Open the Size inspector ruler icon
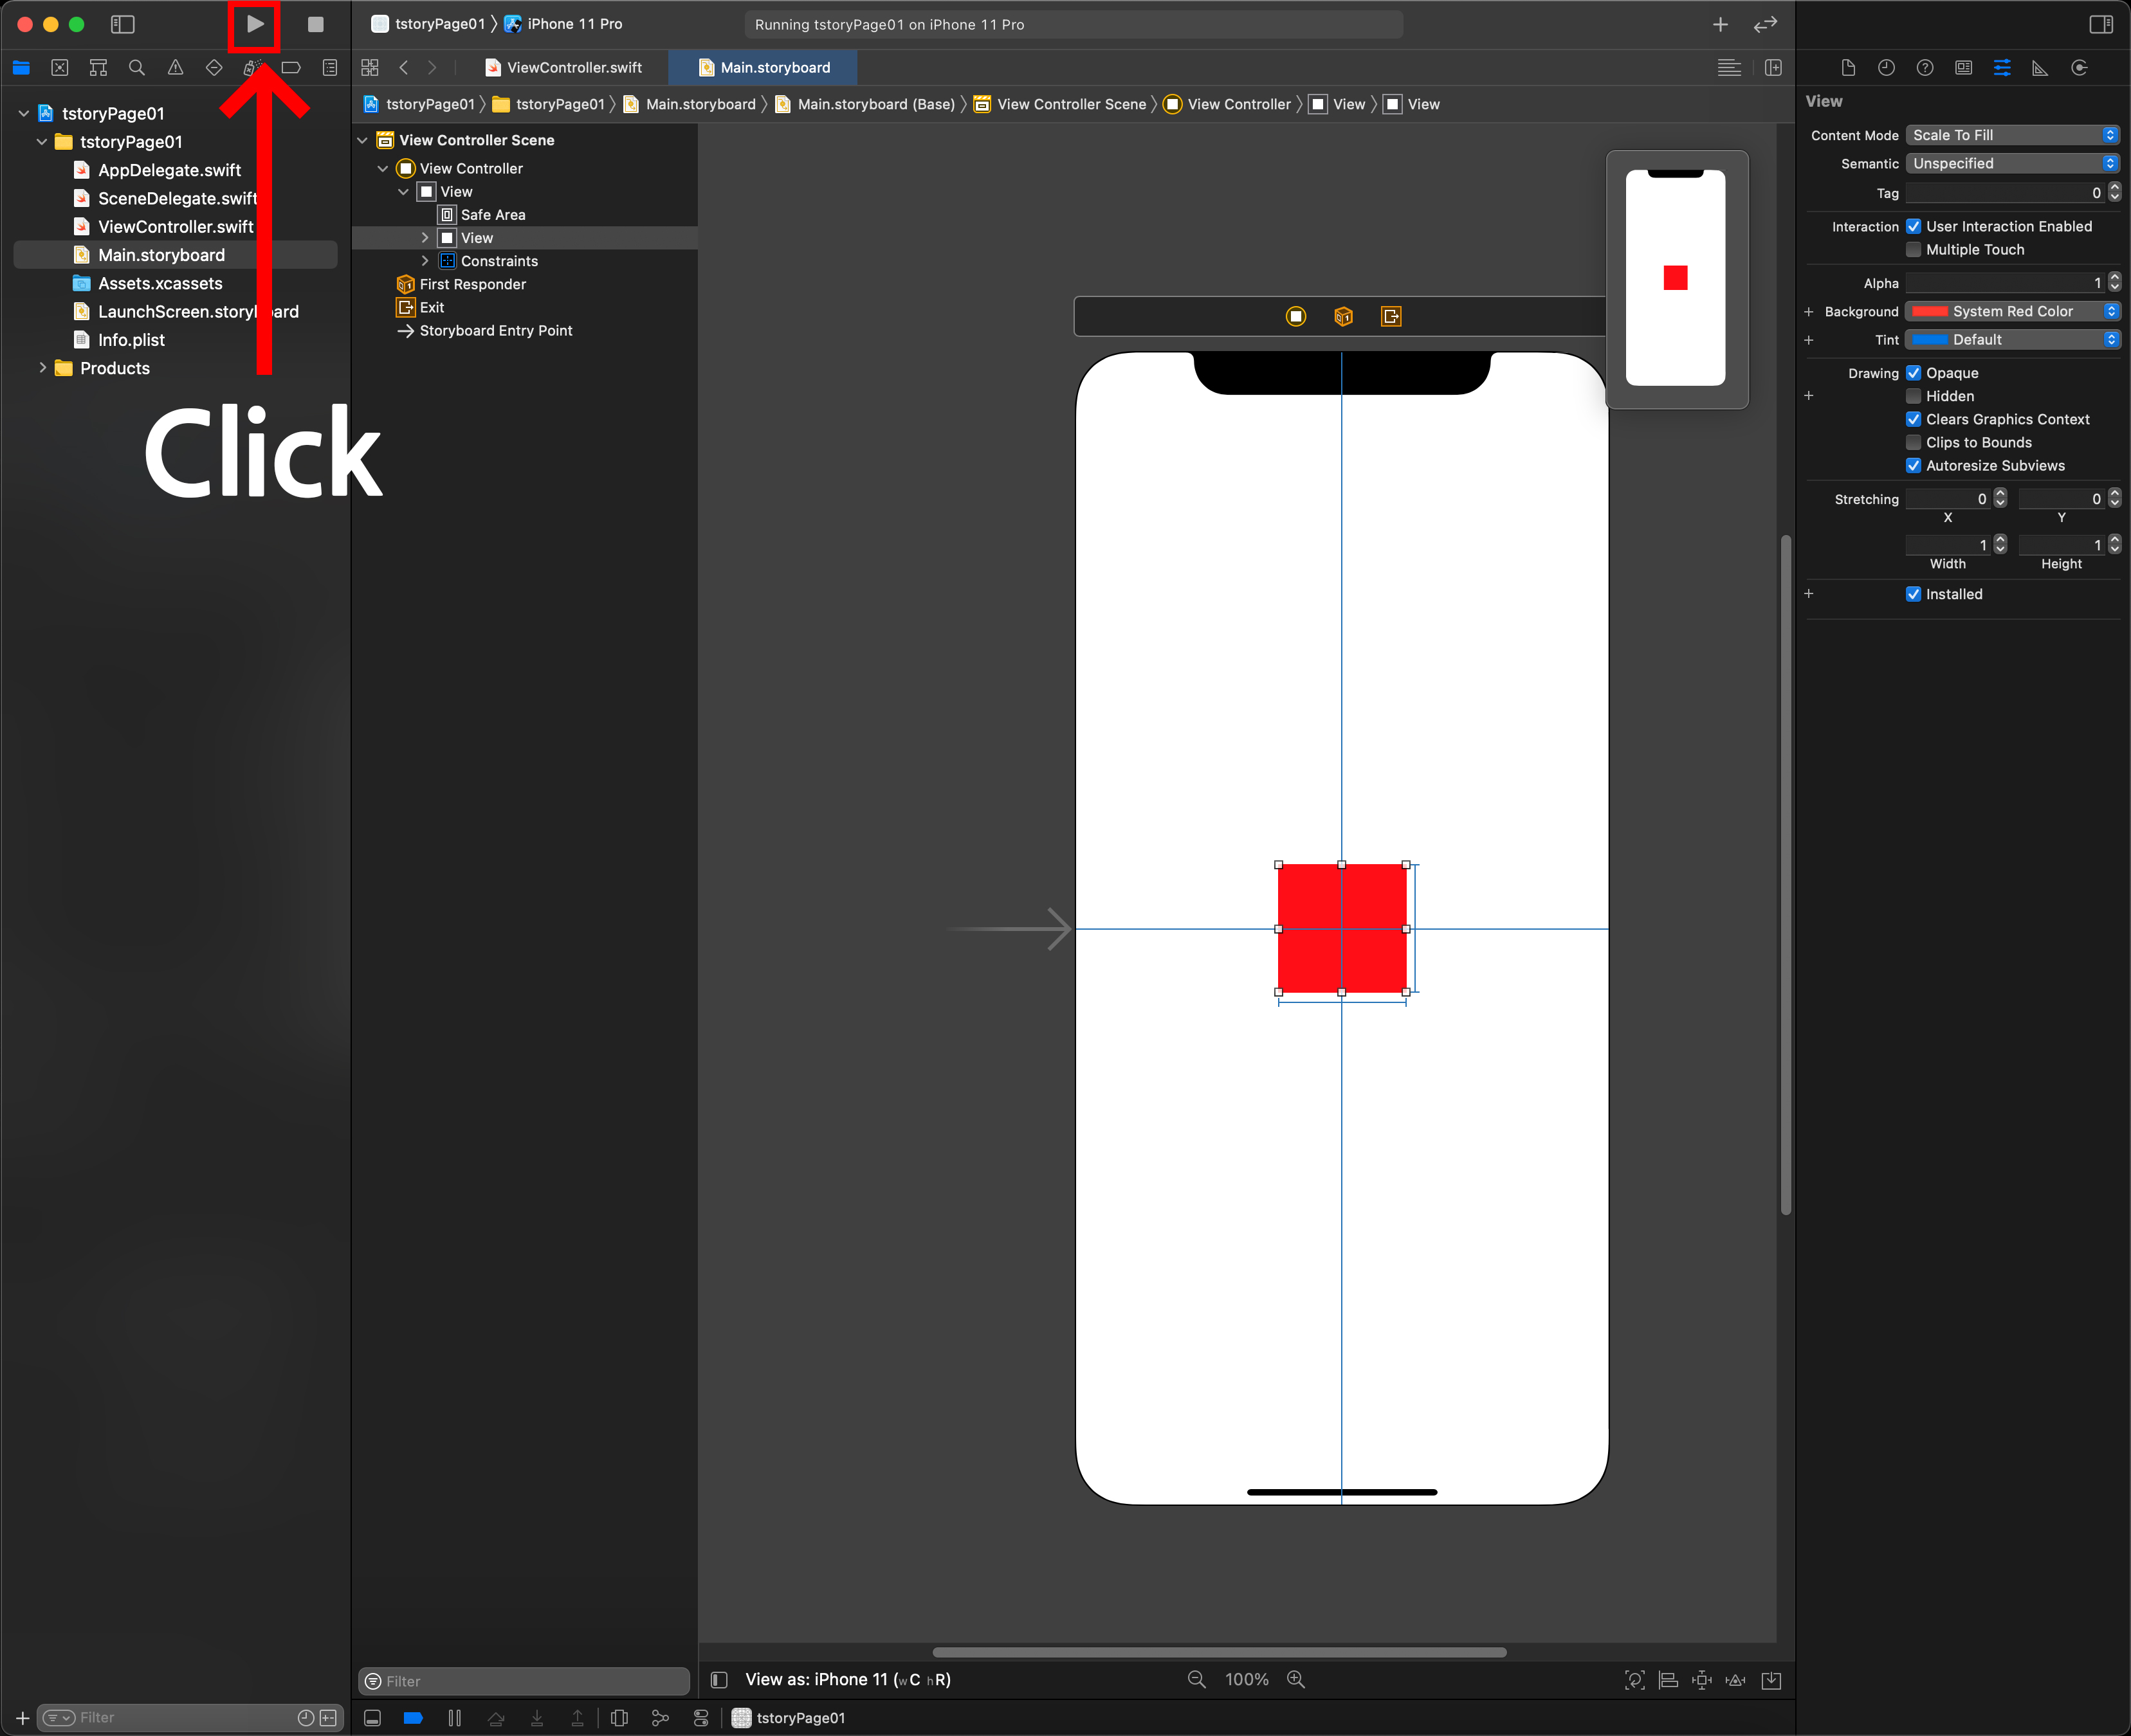This screenshot has width=2131, height=1736. (x=2040, y=68)
